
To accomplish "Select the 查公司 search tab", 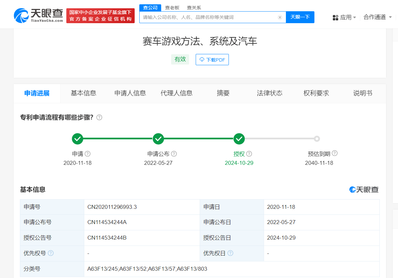I will click(x=150, y=8).
